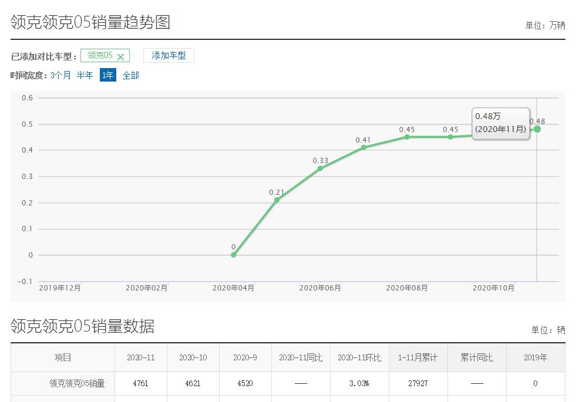
Task: Click the 2020-11环比 column header
Action: [x=359, y=357]
